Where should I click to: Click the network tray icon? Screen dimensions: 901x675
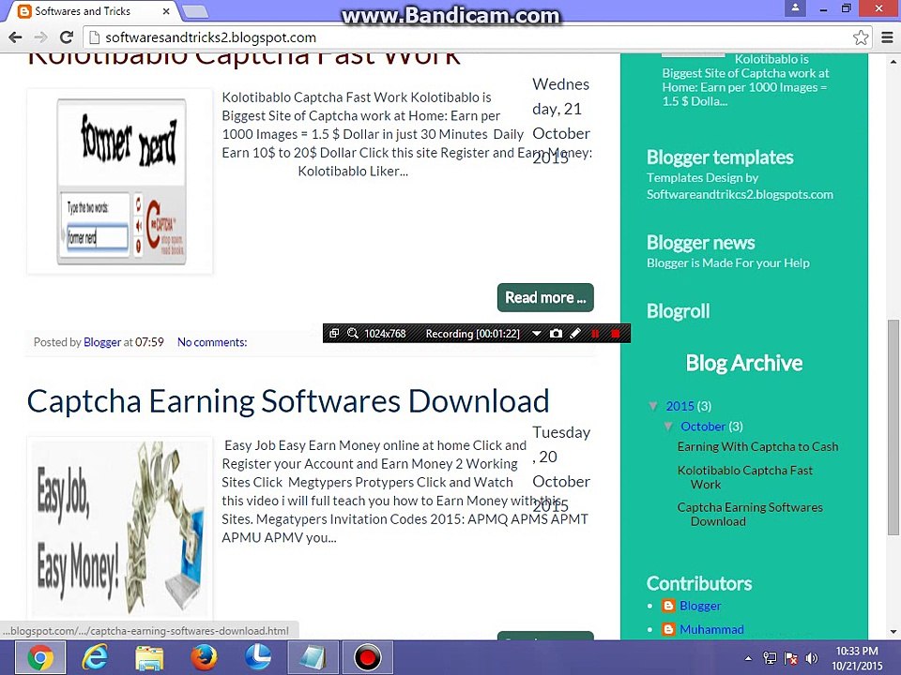point(770,658)
